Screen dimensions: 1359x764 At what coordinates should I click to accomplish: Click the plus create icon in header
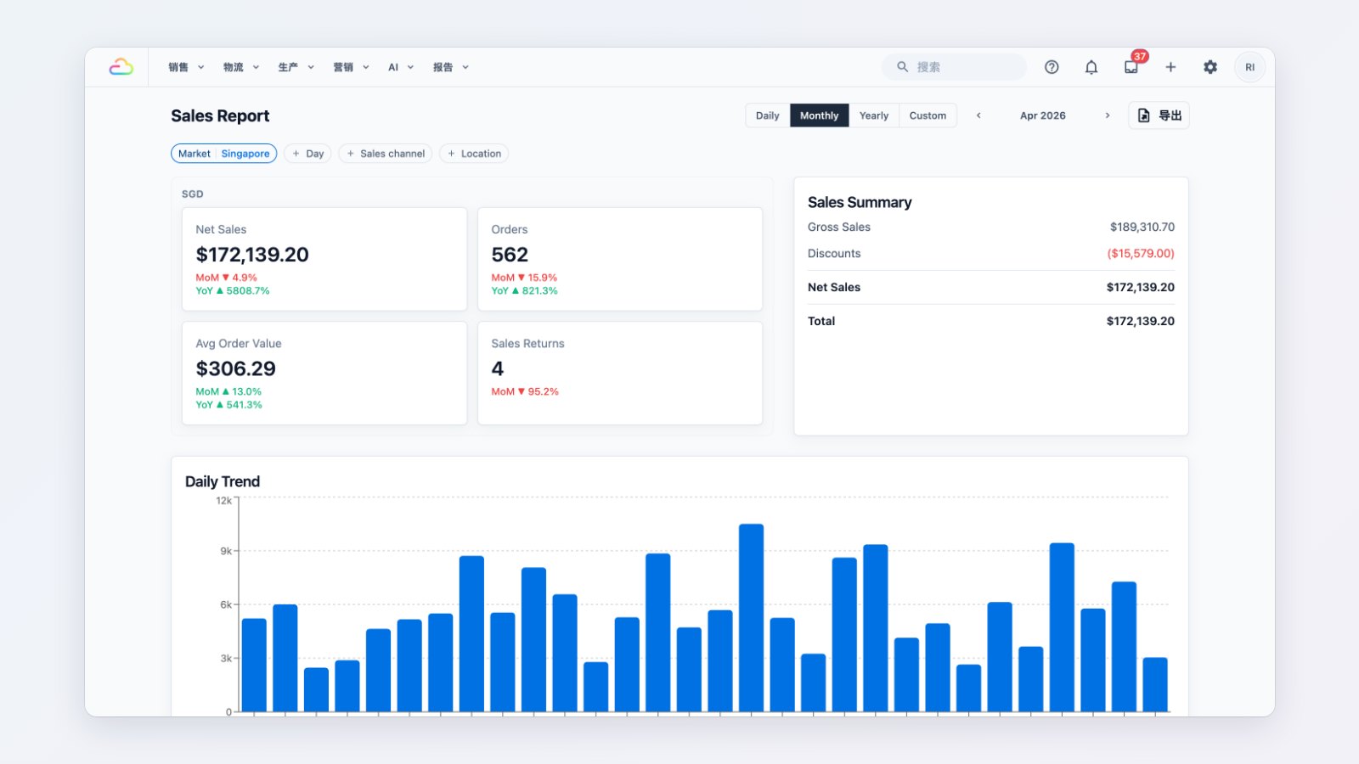(x=1170, y=67)
